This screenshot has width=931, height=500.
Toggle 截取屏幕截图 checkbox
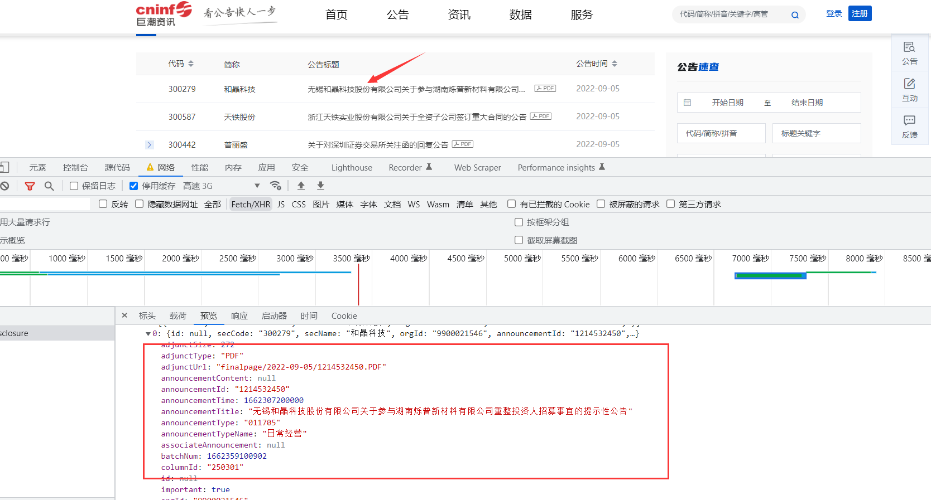tap(519, 240)
